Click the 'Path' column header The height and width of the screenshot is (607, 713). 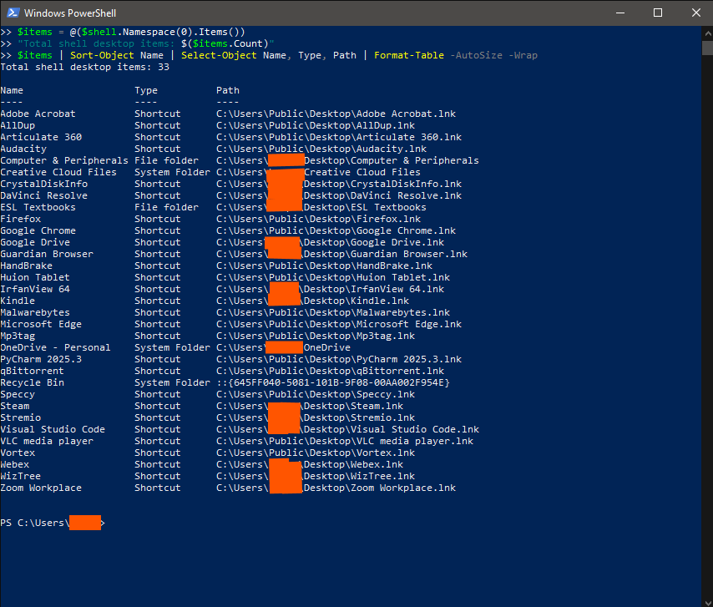228,90
